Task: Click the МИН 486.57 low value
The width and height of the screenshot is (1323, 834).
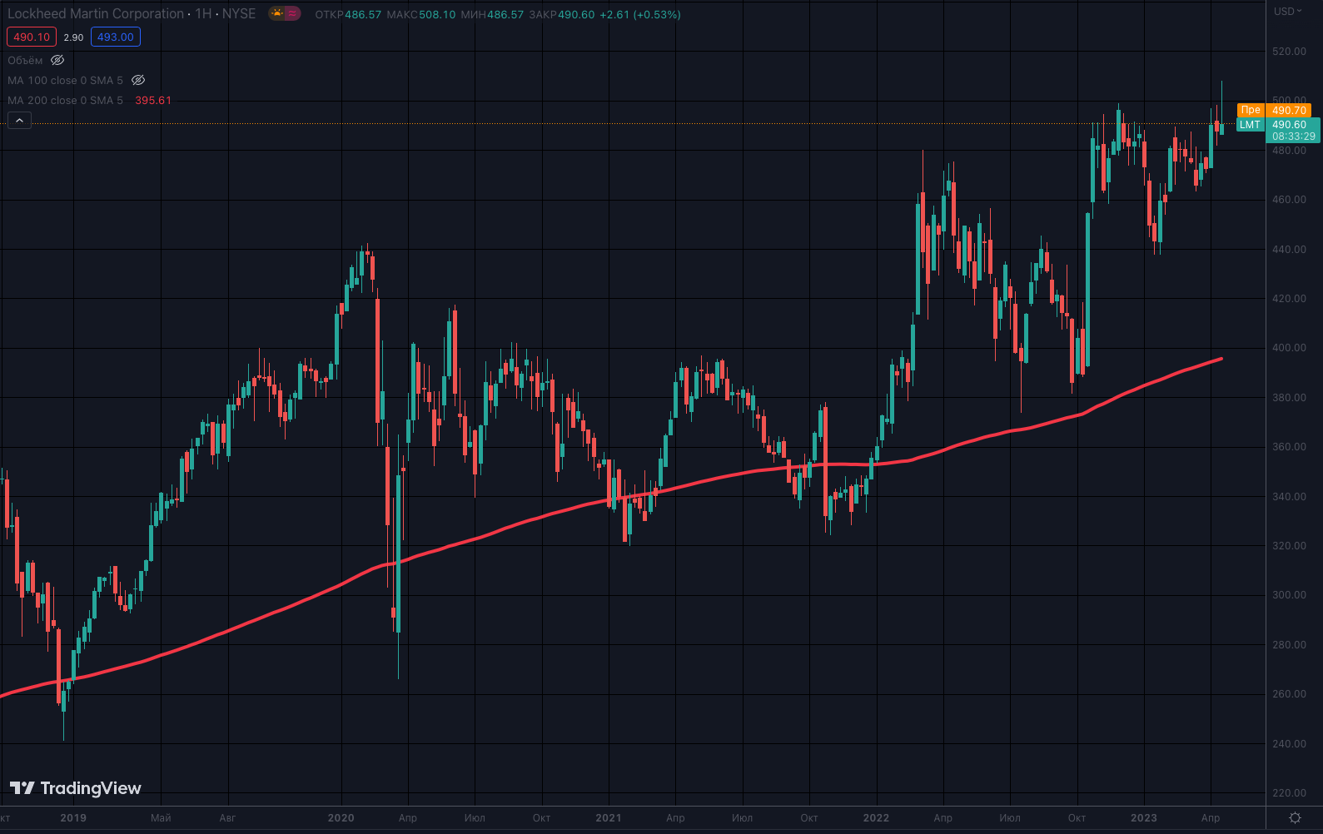Action: point(492,14)
